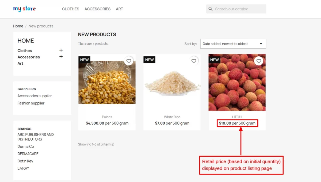The height and width of the screenshot is (182, 321).
Task: Click the heart icon on White Rice
Action: (x=194, y=61)
